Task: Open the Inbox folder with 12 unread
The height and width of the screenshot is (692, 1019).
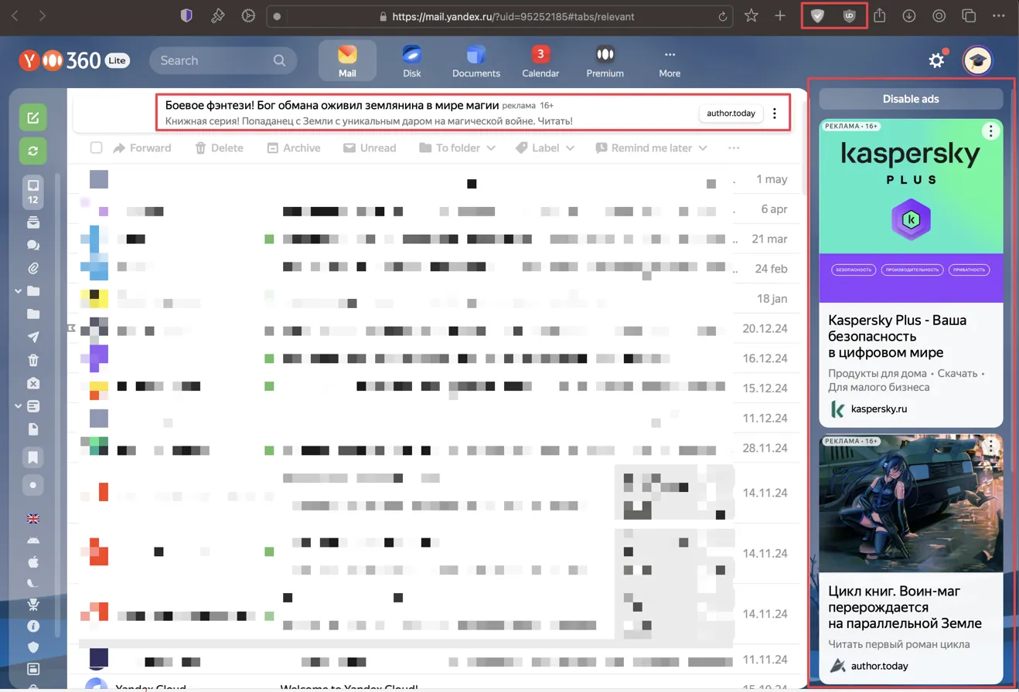Action: [x=32, y=191]
